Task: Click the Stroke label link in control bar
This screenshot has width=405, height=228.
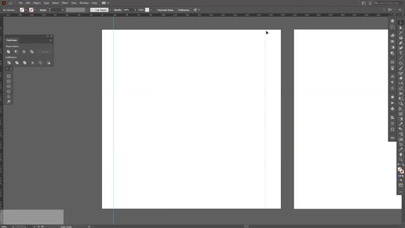Action: click(x=43, y=10)
